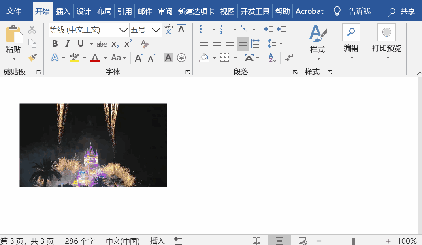Adjust the zoom slider handle
The width and height of the screenshot is (422, 245).
(x=354, y=241)
